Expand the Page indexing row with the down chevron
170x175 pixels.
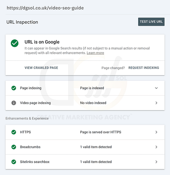[x=156, y=88]
